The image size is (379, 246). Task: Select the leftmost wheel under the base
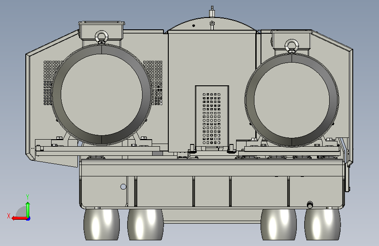(101, 225)
